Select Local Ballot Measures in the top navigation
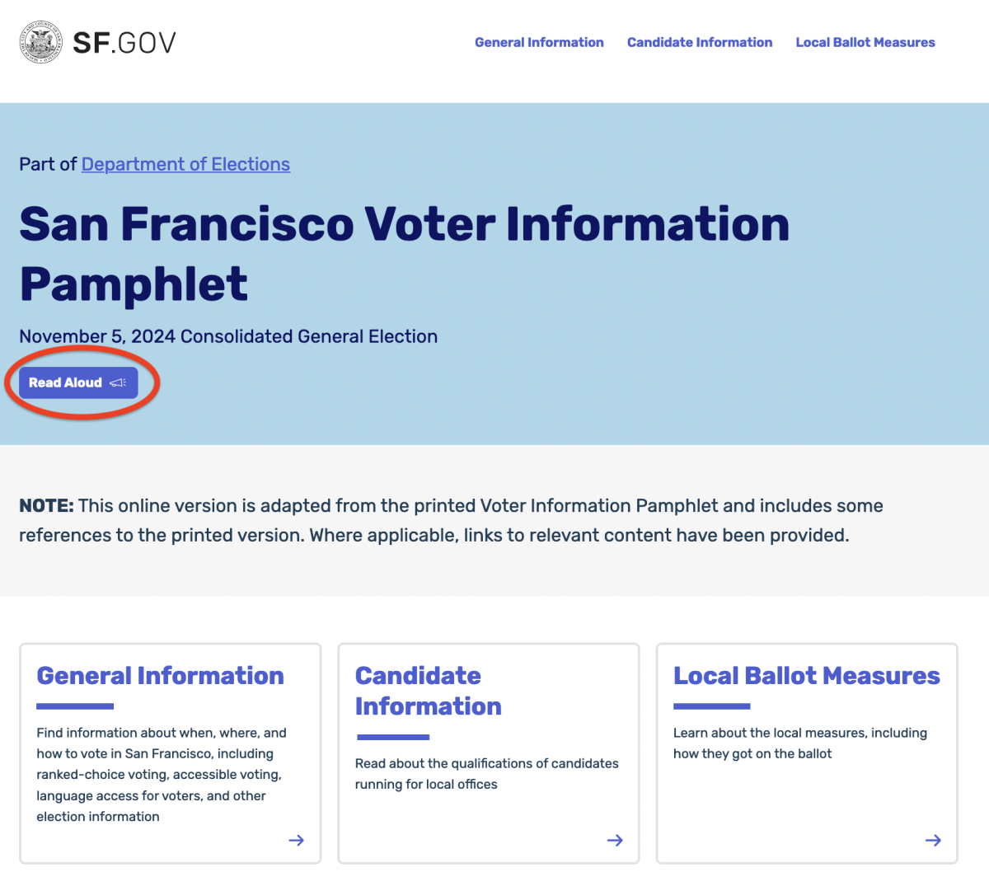Screen dimensions: 989x891 865,42
